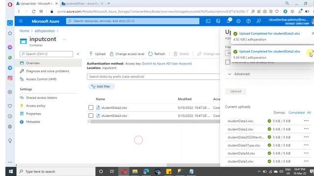Open Instagram in Opera sidebar

coord(10,78)
